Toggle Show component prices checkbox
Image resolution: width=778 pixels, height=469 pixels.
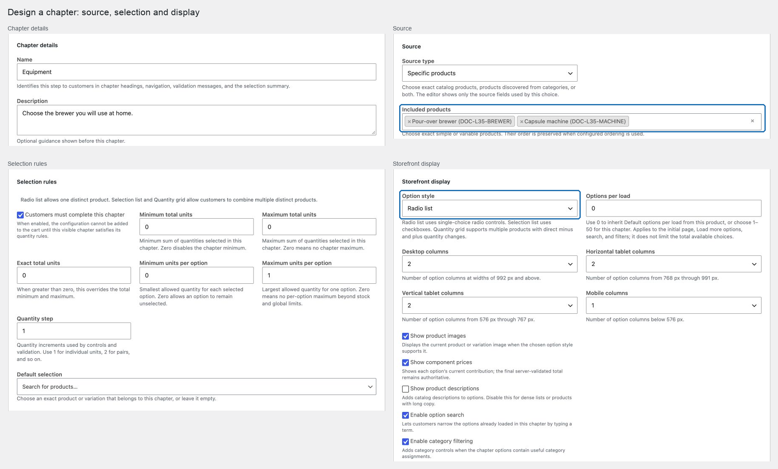coord(406,362)
